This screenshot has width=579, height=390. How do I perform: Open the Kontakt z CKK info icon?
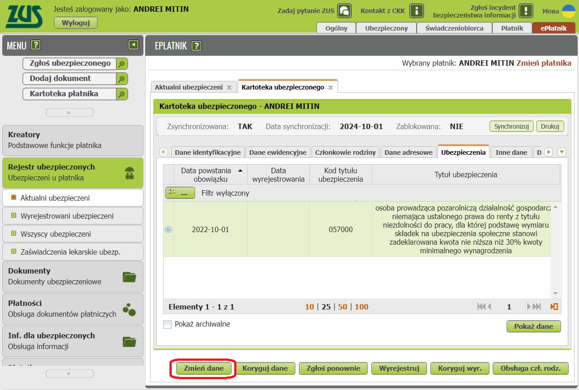(x=418, y=10)
